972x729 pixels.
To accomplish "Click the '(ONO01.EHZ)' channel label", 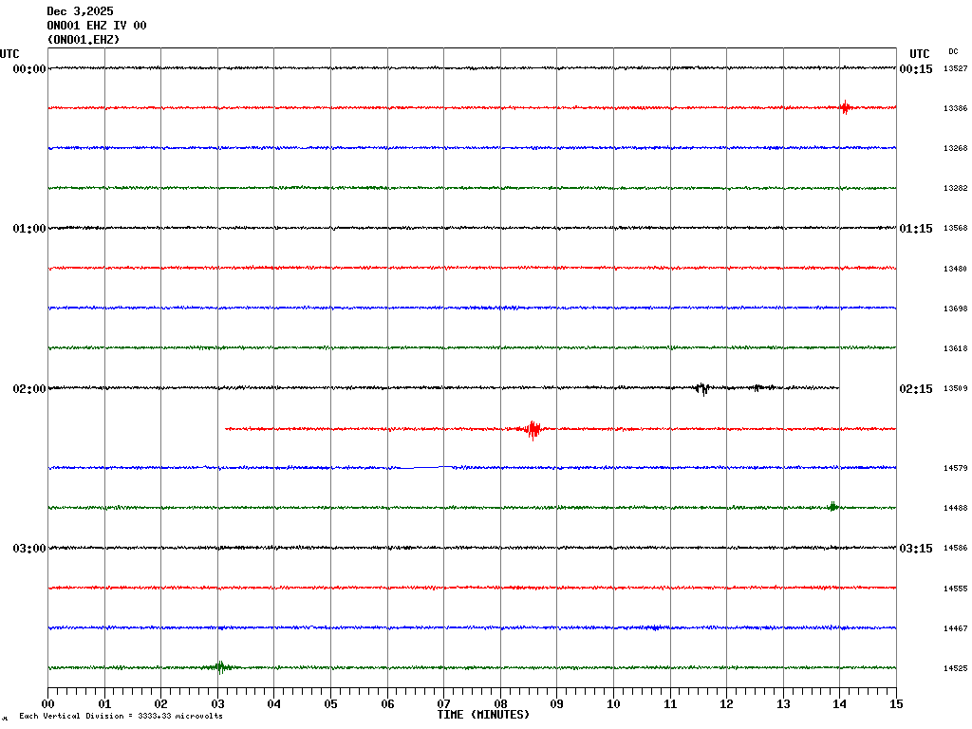I will [84, 40].
